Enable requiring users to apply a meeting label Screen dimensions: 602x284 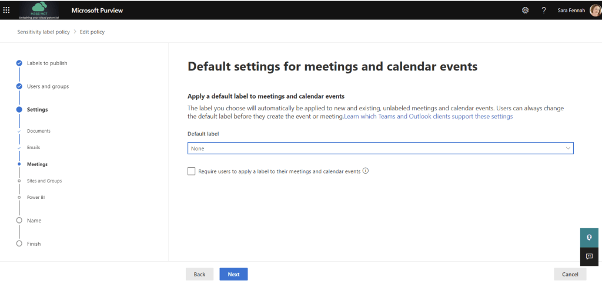pyautogui.click(x=191, y=171)
